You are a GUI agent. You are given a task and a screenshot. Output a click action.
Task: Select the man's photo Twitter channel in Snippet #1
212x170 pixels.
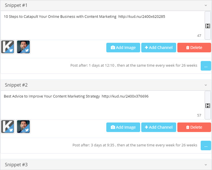tap(23, 47)
